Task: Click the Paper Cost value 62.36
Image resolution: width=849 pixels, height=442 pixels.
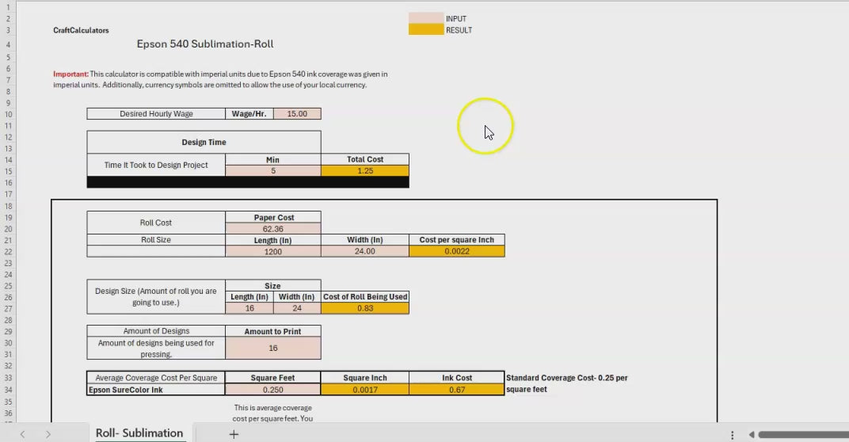Action: coord(273,229)
